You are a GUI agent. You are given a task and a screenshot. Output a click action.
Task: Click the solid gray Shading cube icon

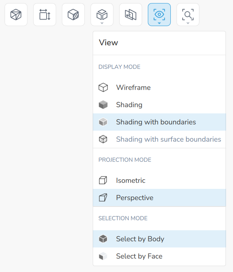click(x=103, y=105)
